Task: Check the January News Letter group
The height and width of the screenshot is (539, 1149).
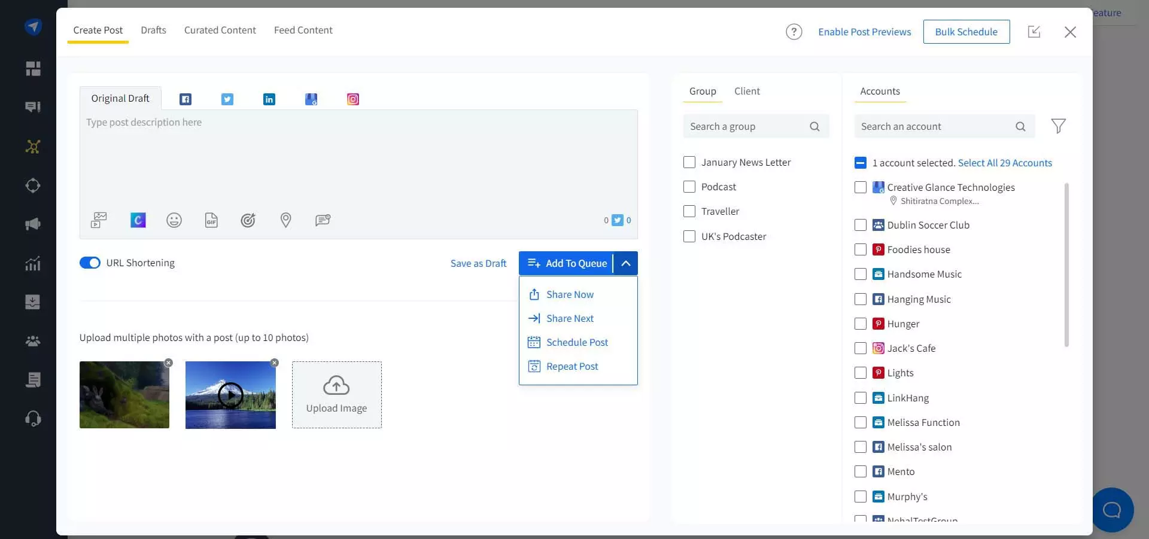Action: pos(689,162)
